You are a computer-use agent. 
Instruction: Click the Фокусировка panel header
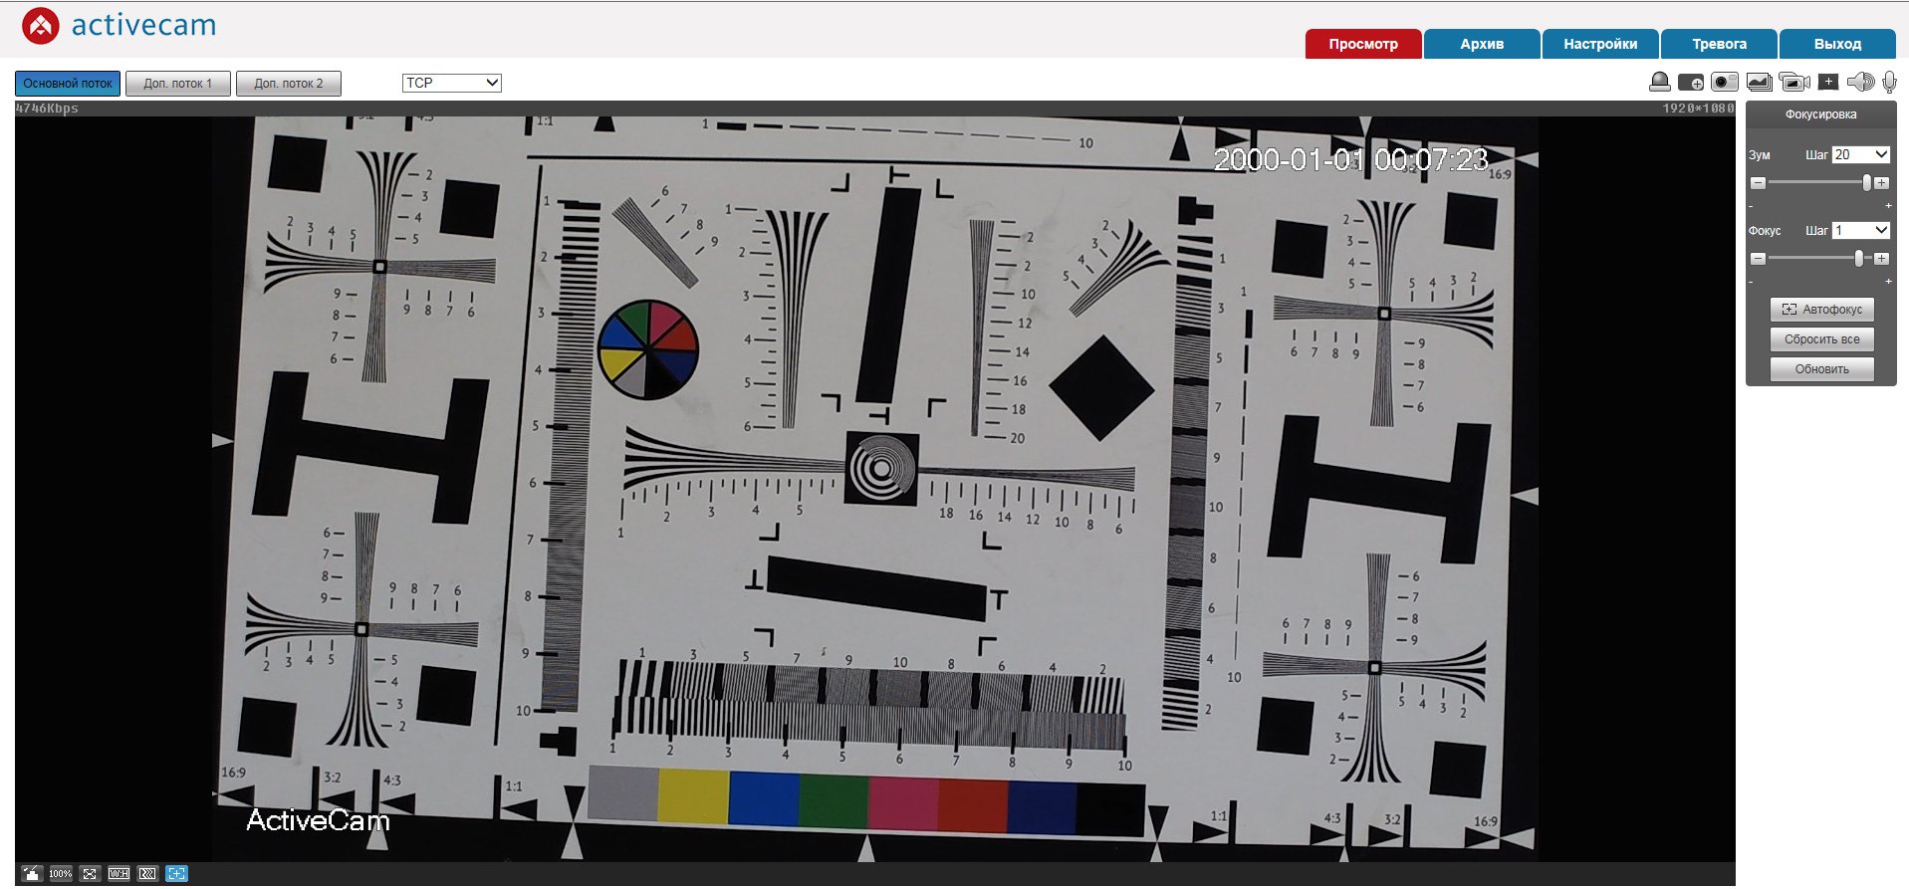1820,114
